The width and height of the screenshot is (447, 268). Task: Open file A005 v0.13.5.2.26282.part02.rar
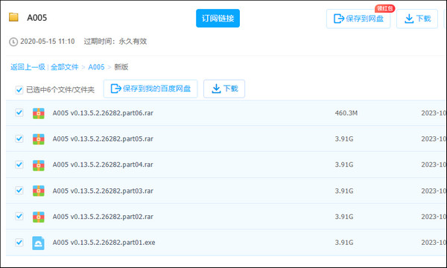pos(103,217)
